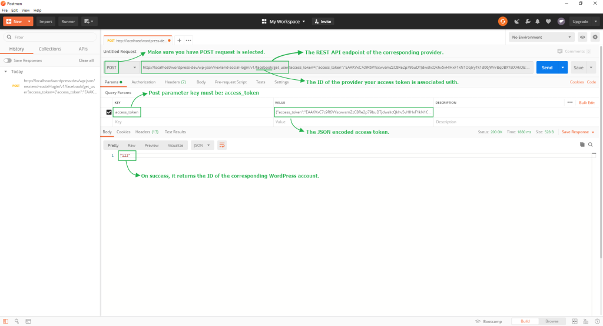Open the Test Results tab

(175, 132)
